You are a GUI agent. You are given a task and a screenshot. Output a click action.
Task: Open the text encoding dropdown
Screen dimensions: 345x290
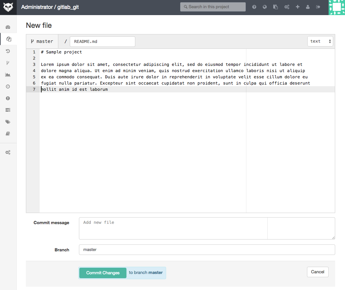(x=320, y=41)
